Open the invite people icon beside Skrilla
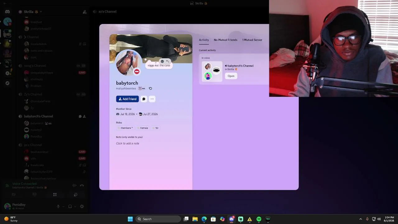Screen dimensions: 398x224 point(85,12)
